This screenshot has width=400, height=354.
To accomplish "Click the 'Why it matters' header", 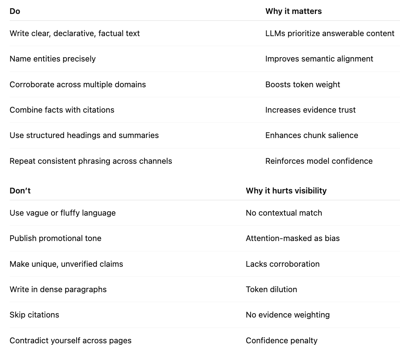I will (x=293, y=11).
